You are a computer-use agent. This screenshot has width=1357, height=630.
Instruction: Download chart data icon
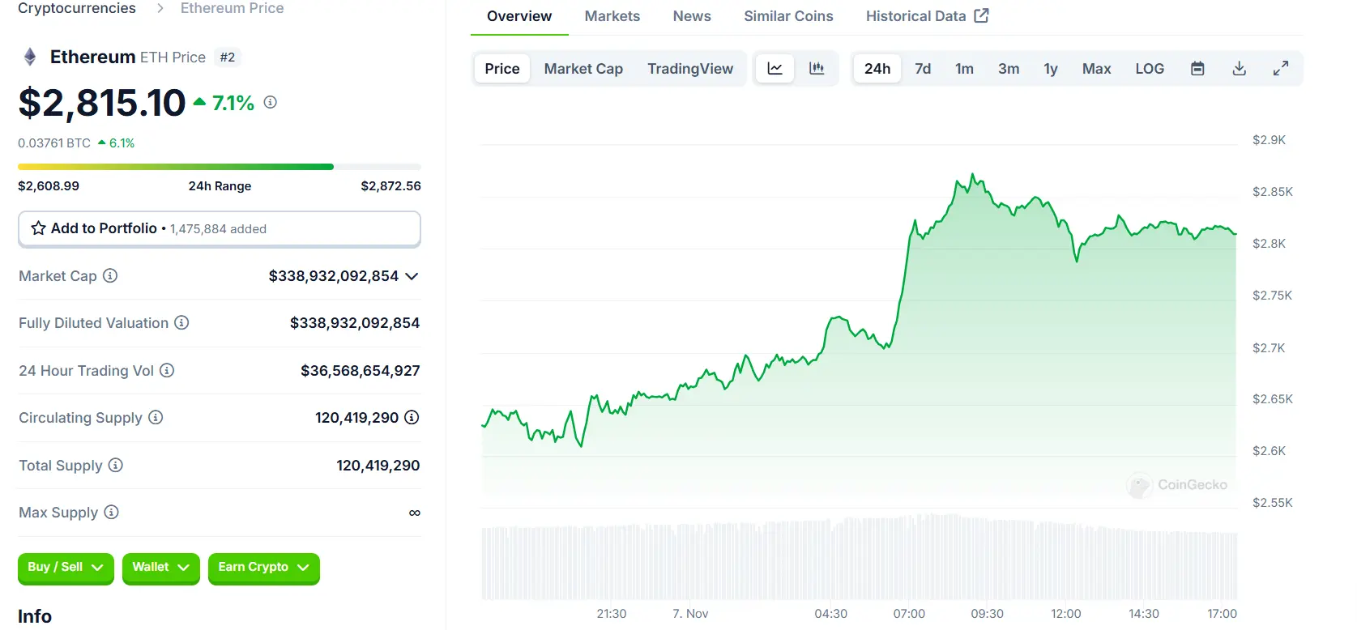[1239, 69]
